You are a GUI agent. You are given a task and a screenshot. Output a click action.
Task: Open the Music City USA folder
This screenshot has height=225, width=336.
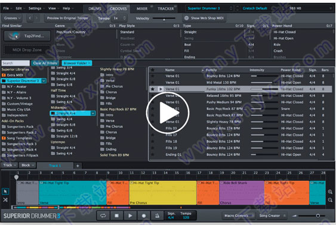point(16,110)
